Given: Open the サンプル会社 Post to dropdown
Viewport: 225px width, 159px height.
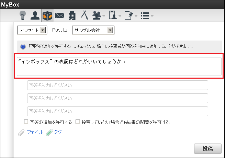Looking at the screenshot, I should click(x=93, y=30).
